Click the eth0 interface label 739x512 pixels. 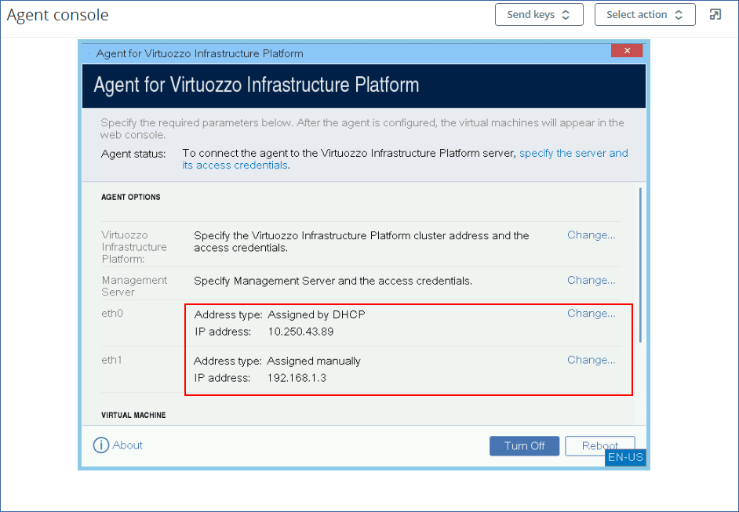(x=113, y=314)
